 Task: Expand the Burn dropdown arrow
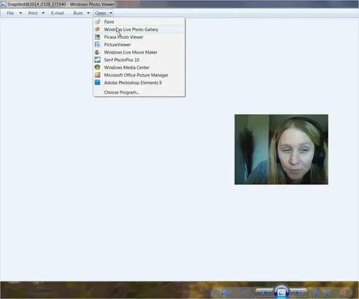click(88, 13)
